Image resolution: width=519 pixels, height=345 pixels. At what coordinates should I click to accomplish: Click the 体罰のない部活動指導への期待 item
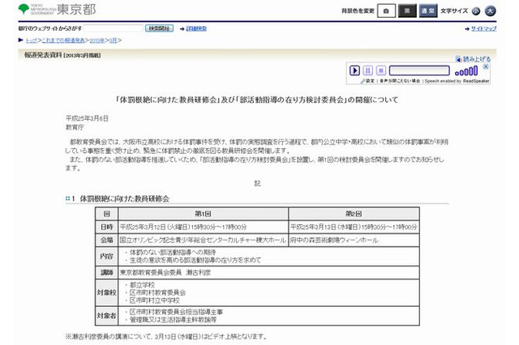pyautogui.click(x=173, y=252)
